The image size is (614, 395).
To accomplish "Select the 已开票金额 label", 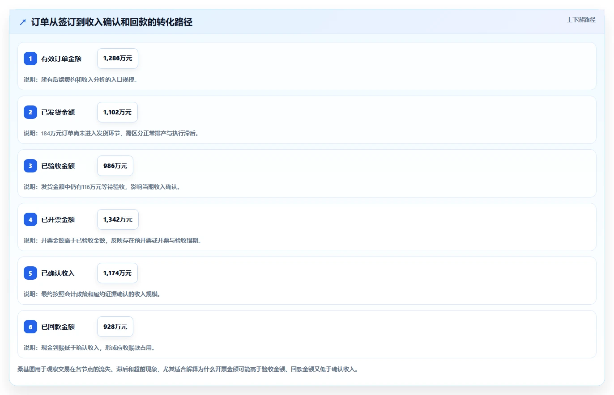I will 58,219.
